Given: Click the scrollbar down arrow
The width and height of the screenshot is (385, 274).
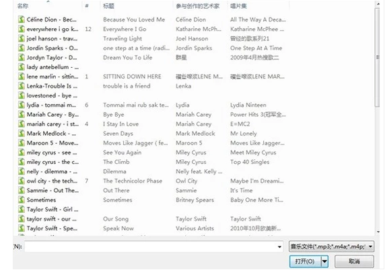Looking at the screenshot, I should point(378,232).
